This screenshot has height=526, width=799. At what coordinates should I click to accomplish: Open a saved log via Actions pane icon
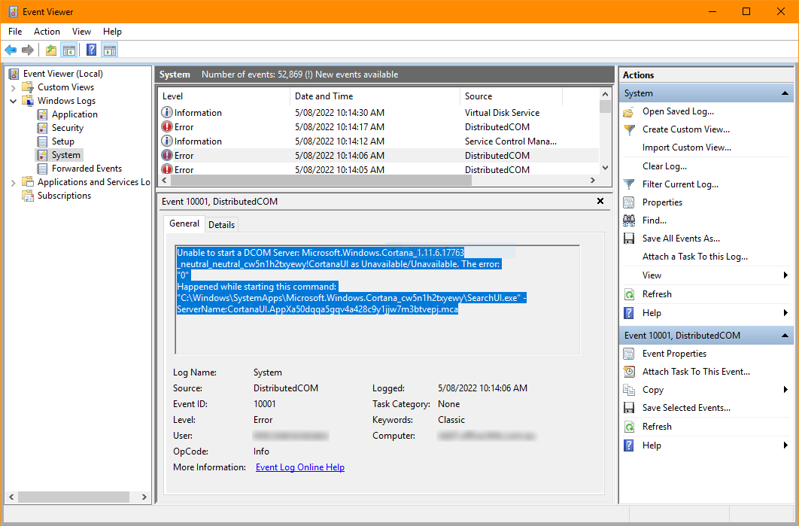tap(678, 111)
